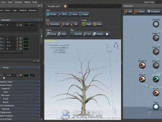
Task: Select the Roots 2 generator node
Action: (x=142, y=65)
